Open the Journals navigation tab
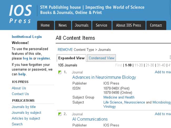Screen dimensions: 171x128 (x=82, y=25)
